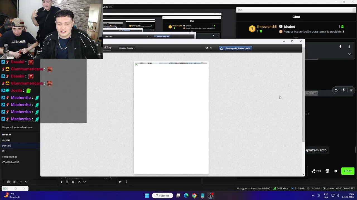Show hidden system tray icons
The image size is (357, 200).
point(313,196)
